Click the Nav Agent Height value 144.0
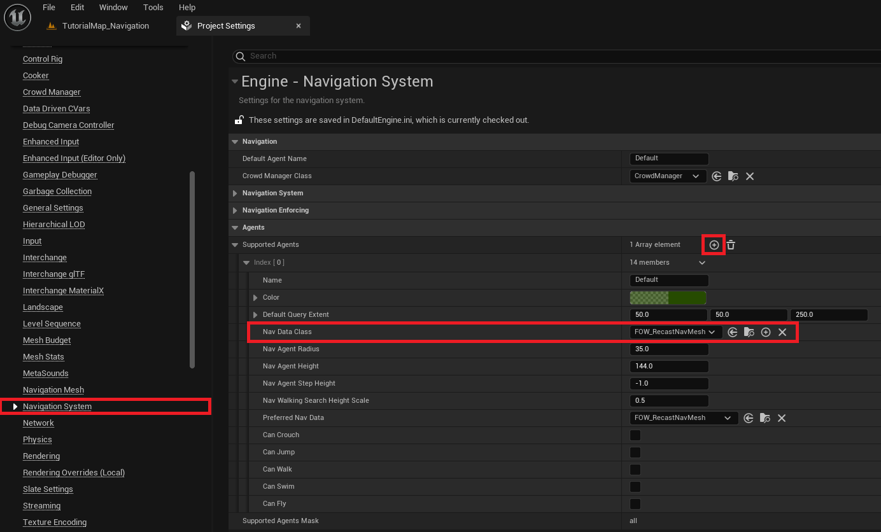Viewport: 881px width, 532px height. pyautogui.click(x=669, y=367)
